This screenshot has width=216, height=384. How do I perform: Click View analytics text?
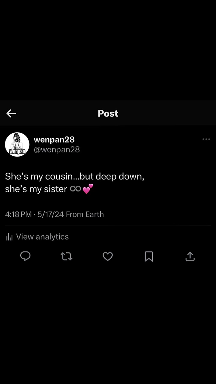[42, 237]
